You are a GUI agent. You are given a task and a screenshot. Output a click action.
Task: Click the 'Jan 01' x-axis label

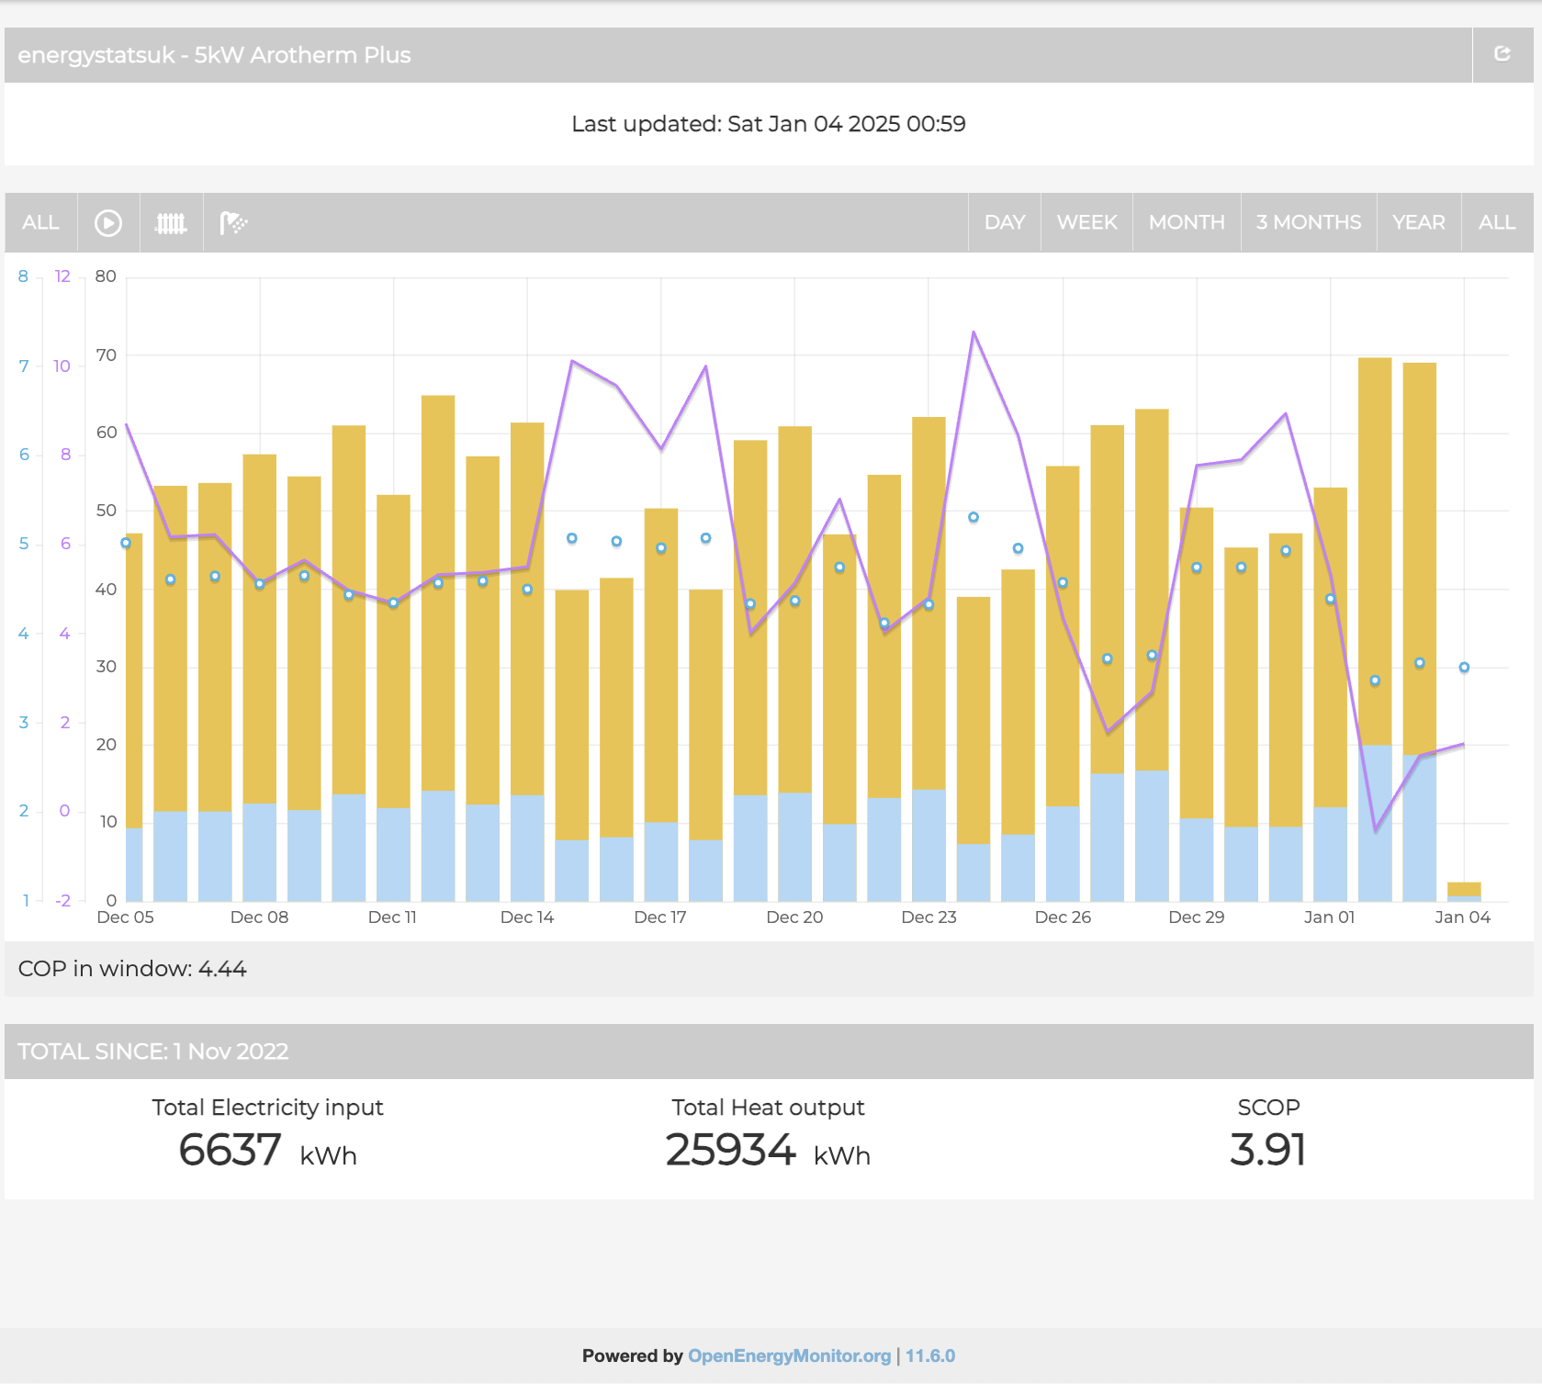pyautogui.click(x=1329, y=917)
